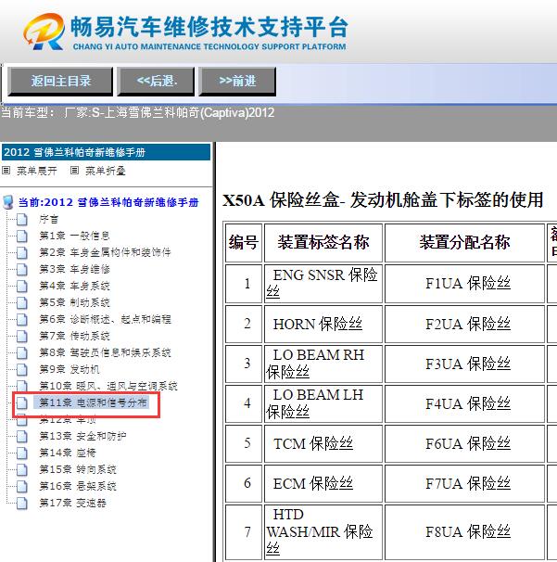Click the page icon beside 第9章 发动机

(22, 369)
